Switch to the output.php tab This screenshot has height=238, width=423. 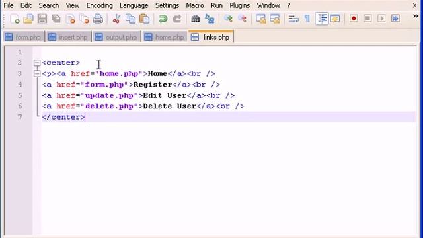pos(117,37)
